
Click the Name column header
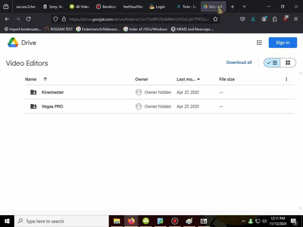pos(31,79)
